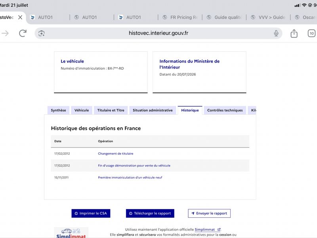317x238 pixels.
Task: Reload the page with the refresh icon
Action: [23, 33]
